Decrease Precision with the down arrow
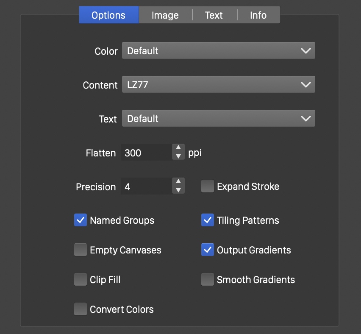This screenshot has width=361, height=334. point(178,190)
